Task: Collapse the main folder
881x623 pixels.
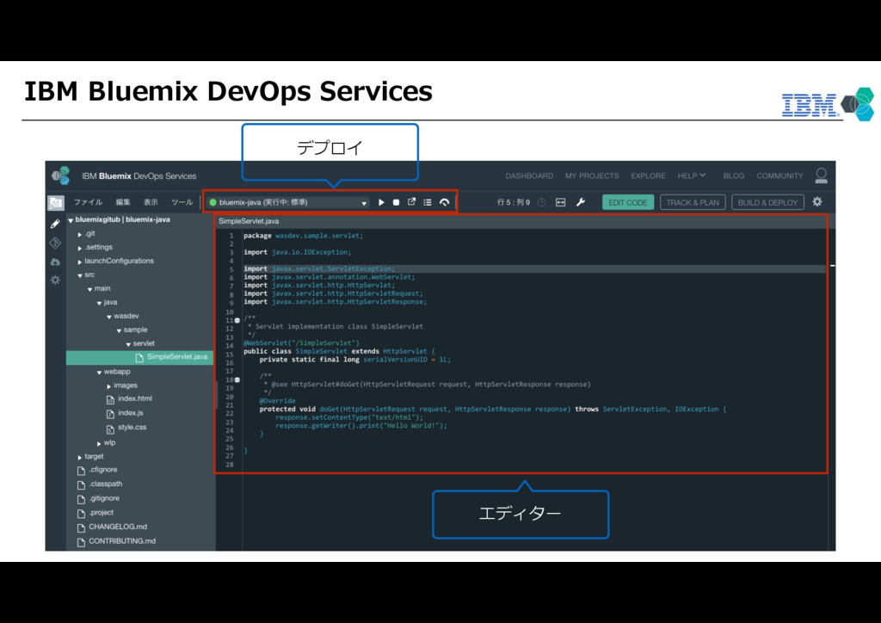Action: pos(89,289)
